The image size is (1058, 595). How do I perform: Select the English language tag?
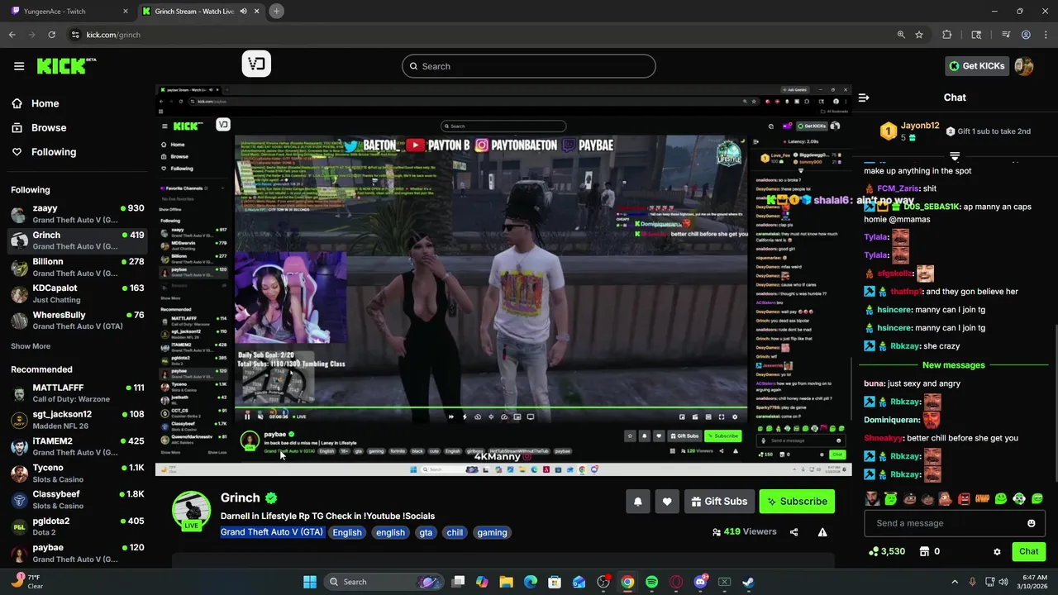(347, 532)
